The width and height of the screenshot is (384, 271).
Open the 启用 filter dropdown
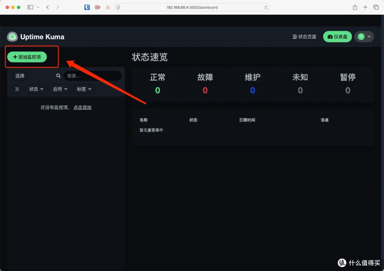pos(60,89)
